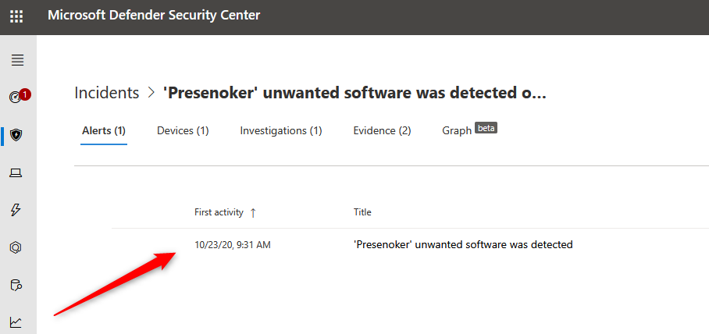Screen dimensions: 709x334
Task: Open the dashboard icon with red badge
Action: tap(17, 97)
